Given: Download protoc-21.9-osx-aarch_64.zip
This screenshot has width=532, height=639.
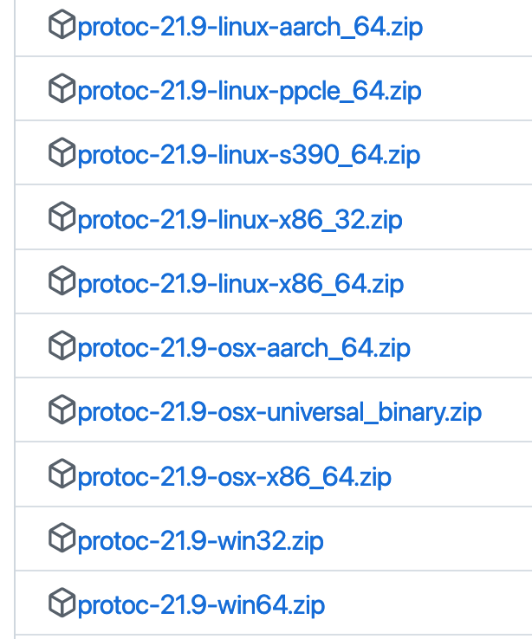Looking at the screenshot, I should (x=243, y=348).
